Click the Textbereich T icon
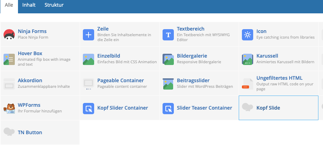The image size is (323, 150). coord(168,35)
